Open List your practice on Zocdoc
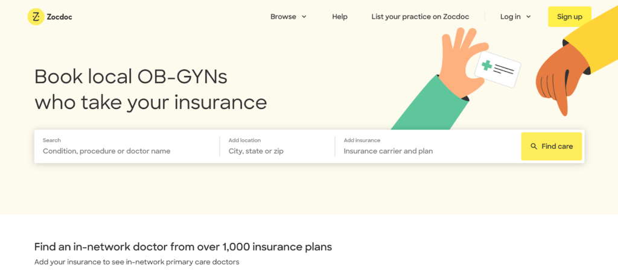This screenshot has width=618, height=279. [420, 17]
